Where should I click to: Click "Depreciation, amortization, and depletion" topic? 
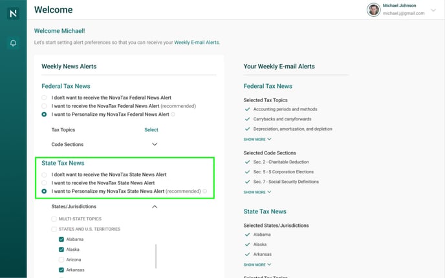click(292, 129)
